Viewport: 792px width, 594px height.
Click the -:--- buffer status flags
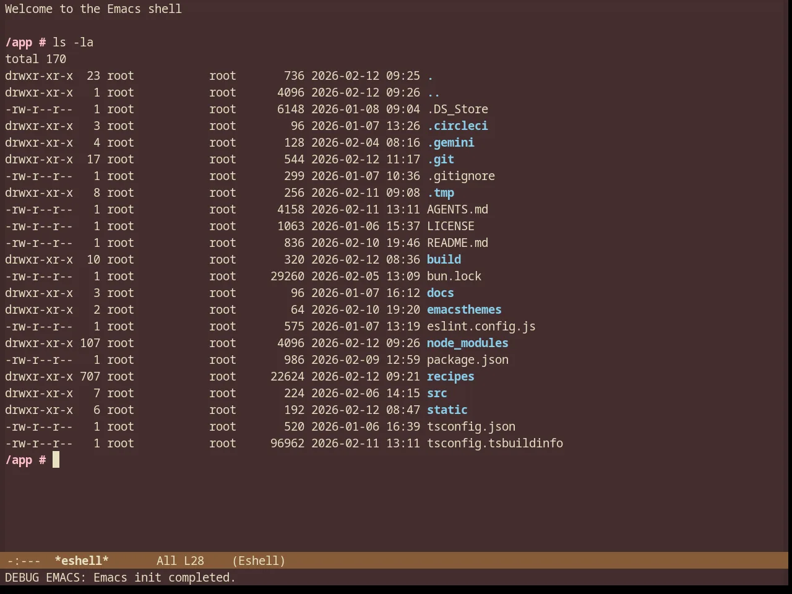[x=24, y=561]
